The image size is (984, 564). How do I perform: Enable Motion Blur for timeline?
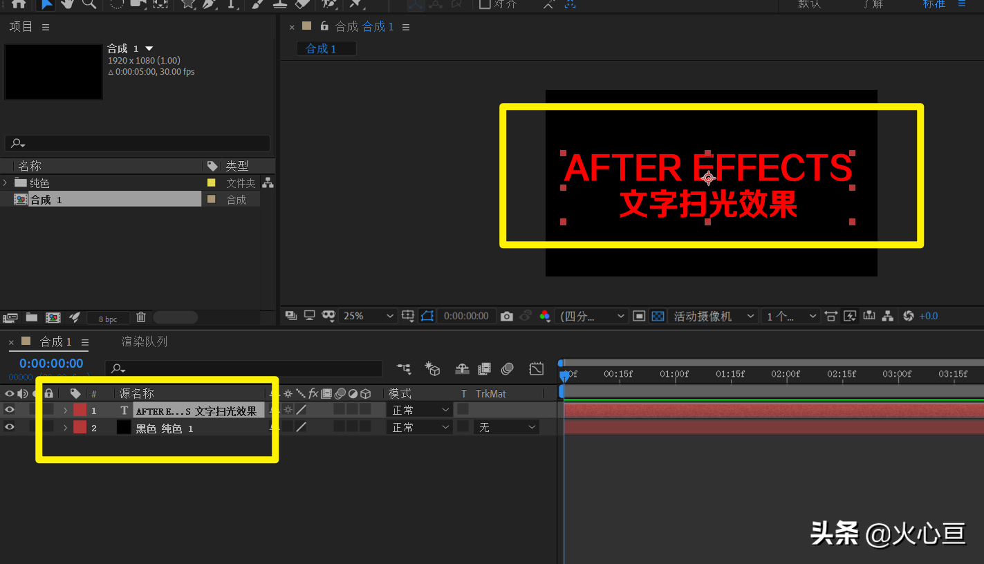click(508, 369)
